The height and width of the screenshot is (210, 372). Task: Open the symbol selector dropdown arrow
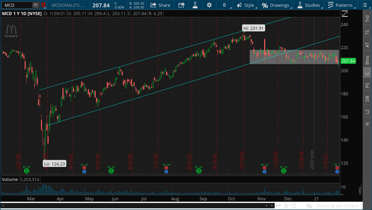(x=36, y=5)
